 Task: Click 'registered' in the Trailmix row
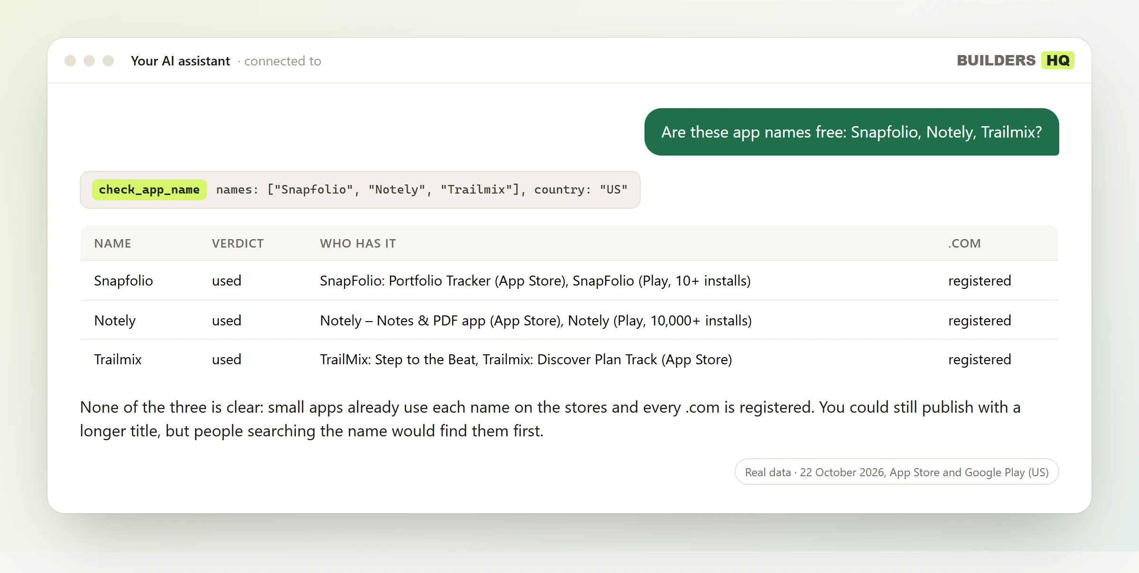(980, 360)
